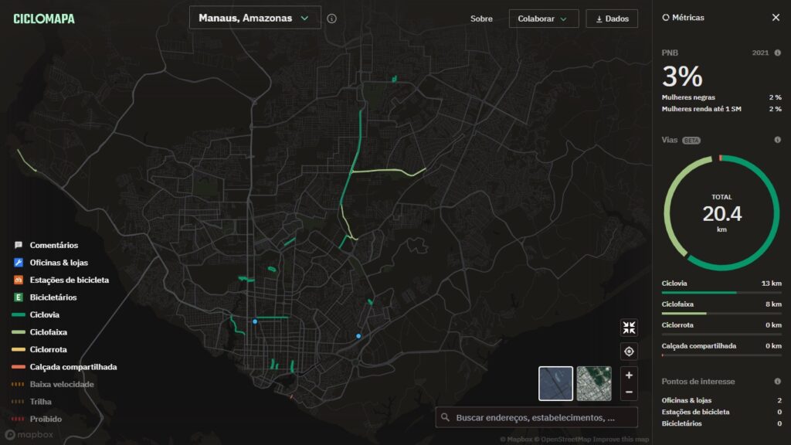Close the Métricas panel
The image size is (791, 445).
(776, 17)
